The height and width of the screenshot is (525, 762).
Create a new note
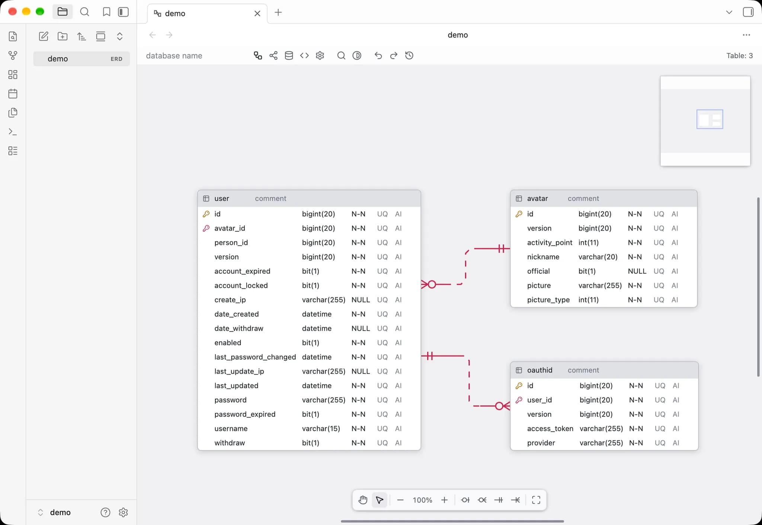point(44,36)
